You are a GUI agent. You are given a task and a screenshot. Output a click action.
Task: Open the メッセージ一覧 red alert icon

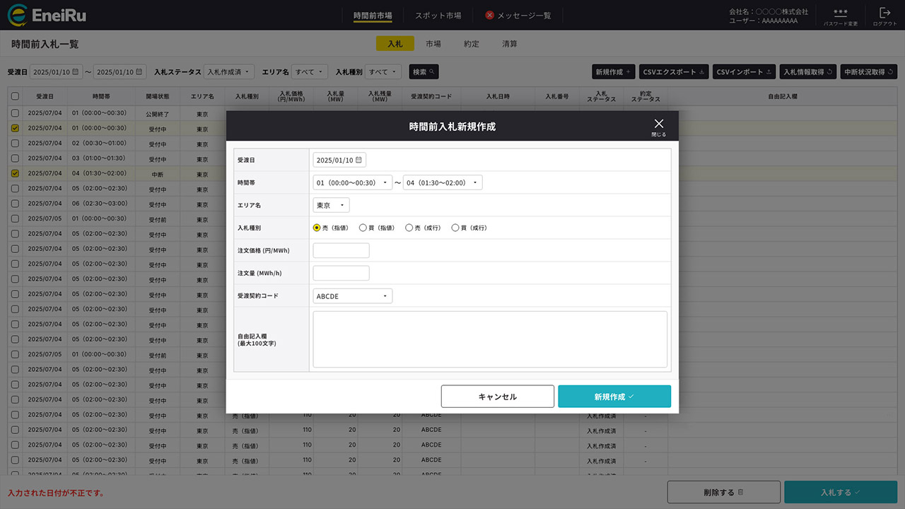coord(489,16)
